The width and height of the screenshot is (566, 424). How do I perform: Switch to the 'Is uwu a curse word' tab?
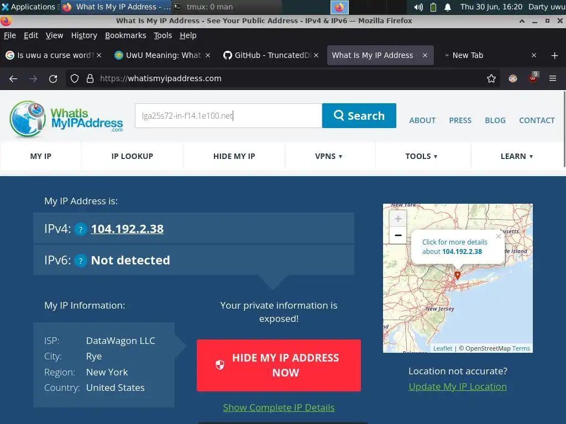(x=54, y=55)
